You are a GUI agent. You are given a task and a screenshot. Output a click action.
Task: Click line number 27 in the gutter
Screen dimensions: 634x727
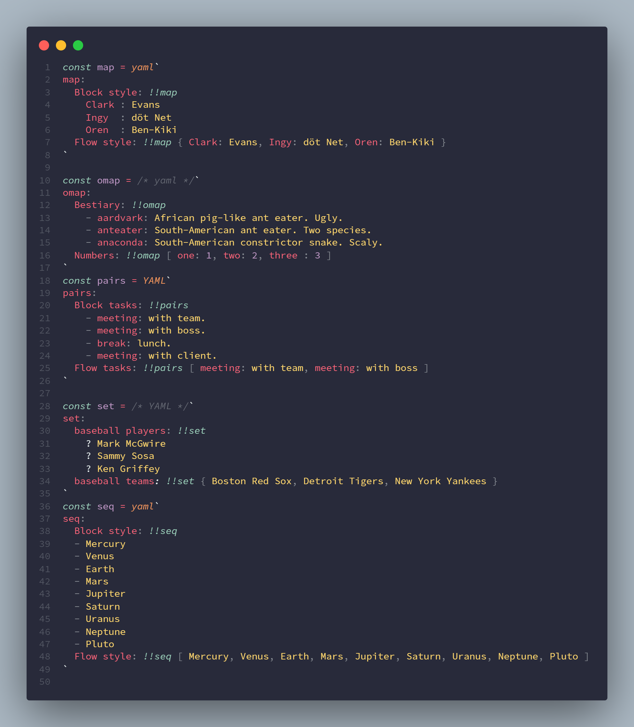coord(45,393)
